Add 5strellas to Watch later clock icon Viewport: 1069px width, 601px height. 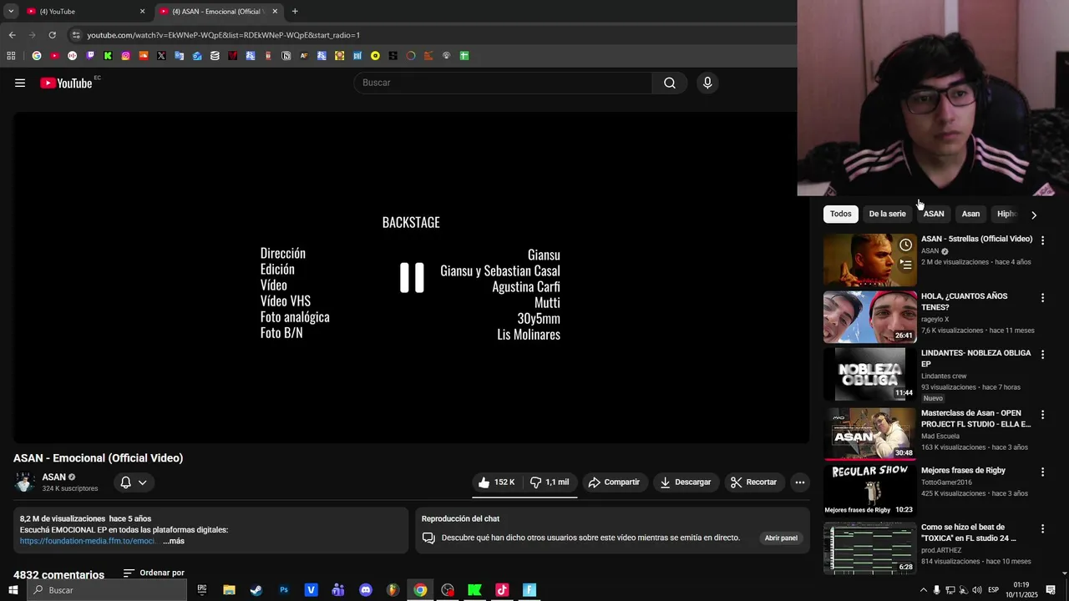[906, 245]
